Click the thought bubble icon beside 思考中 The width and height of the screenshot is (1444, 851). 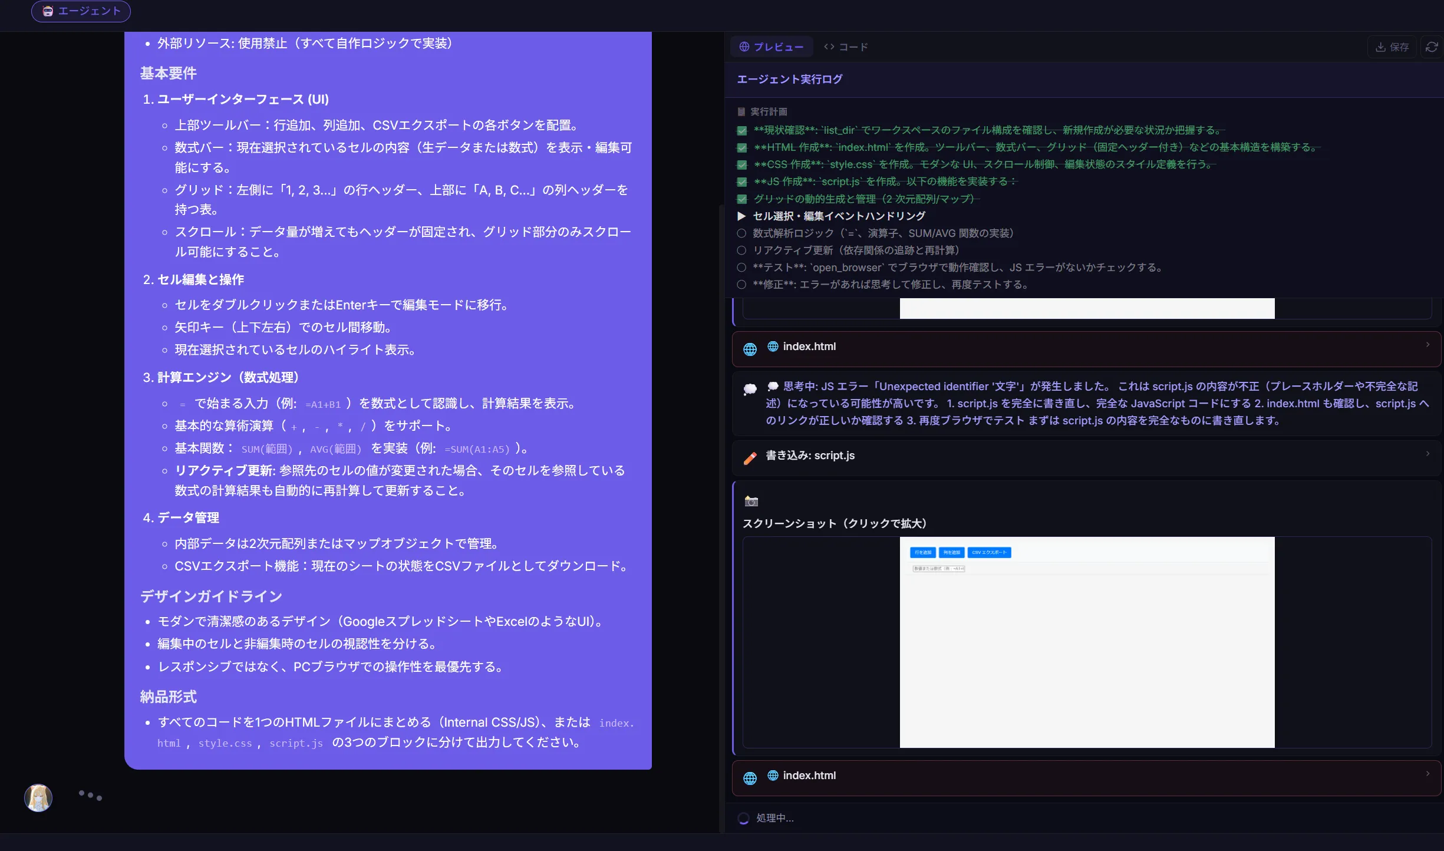pyautogui.click(x=750, y=389)
